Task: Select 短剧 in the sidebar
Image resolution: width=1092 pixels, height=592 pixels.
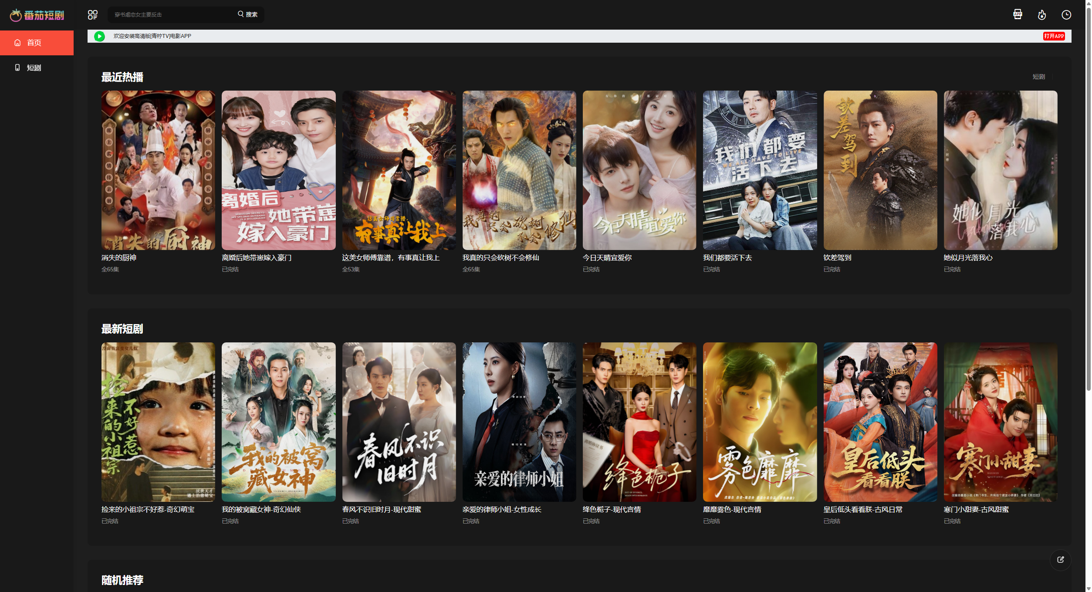Action: tap(37, 68)
